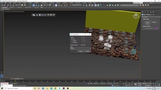Viewport: 161px width, 90px height.
Task: Click the Maximize Viewport Toggle
Action: 159,85
